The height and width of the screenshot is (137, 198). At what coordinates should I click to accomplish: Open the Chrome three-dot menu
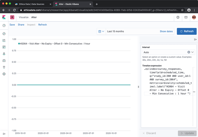[194, 10]
